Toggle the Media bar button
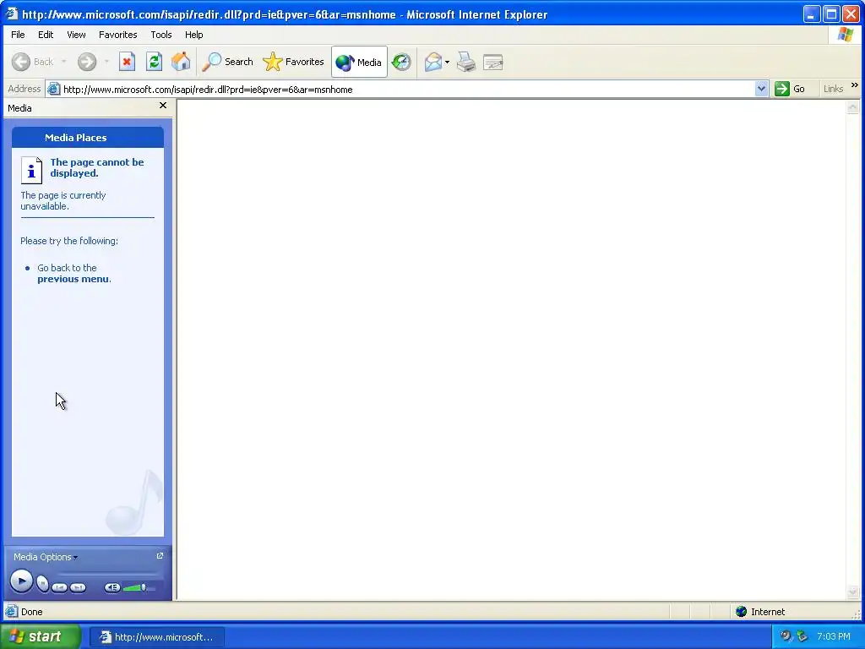Image resolution: width=865 pixels, height=649 pixels. pos(359,63)
